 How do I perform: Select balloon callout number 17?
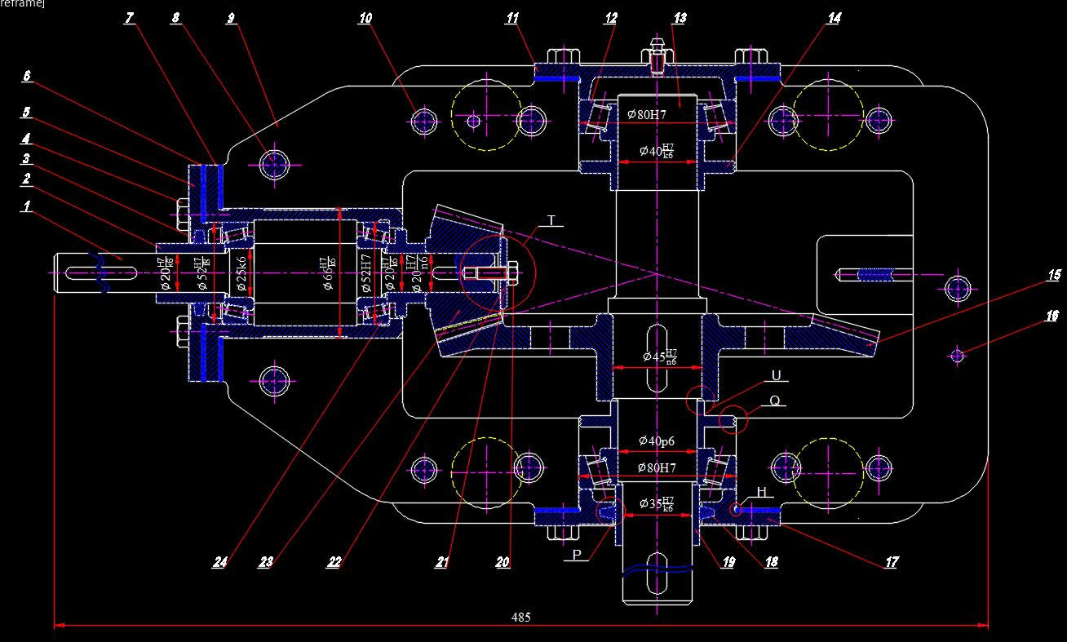click(x=891, y=561)
